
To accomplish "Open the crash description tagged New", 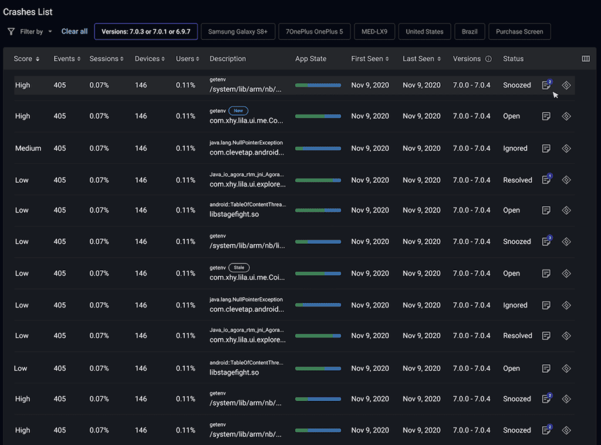I will point(247,121).
